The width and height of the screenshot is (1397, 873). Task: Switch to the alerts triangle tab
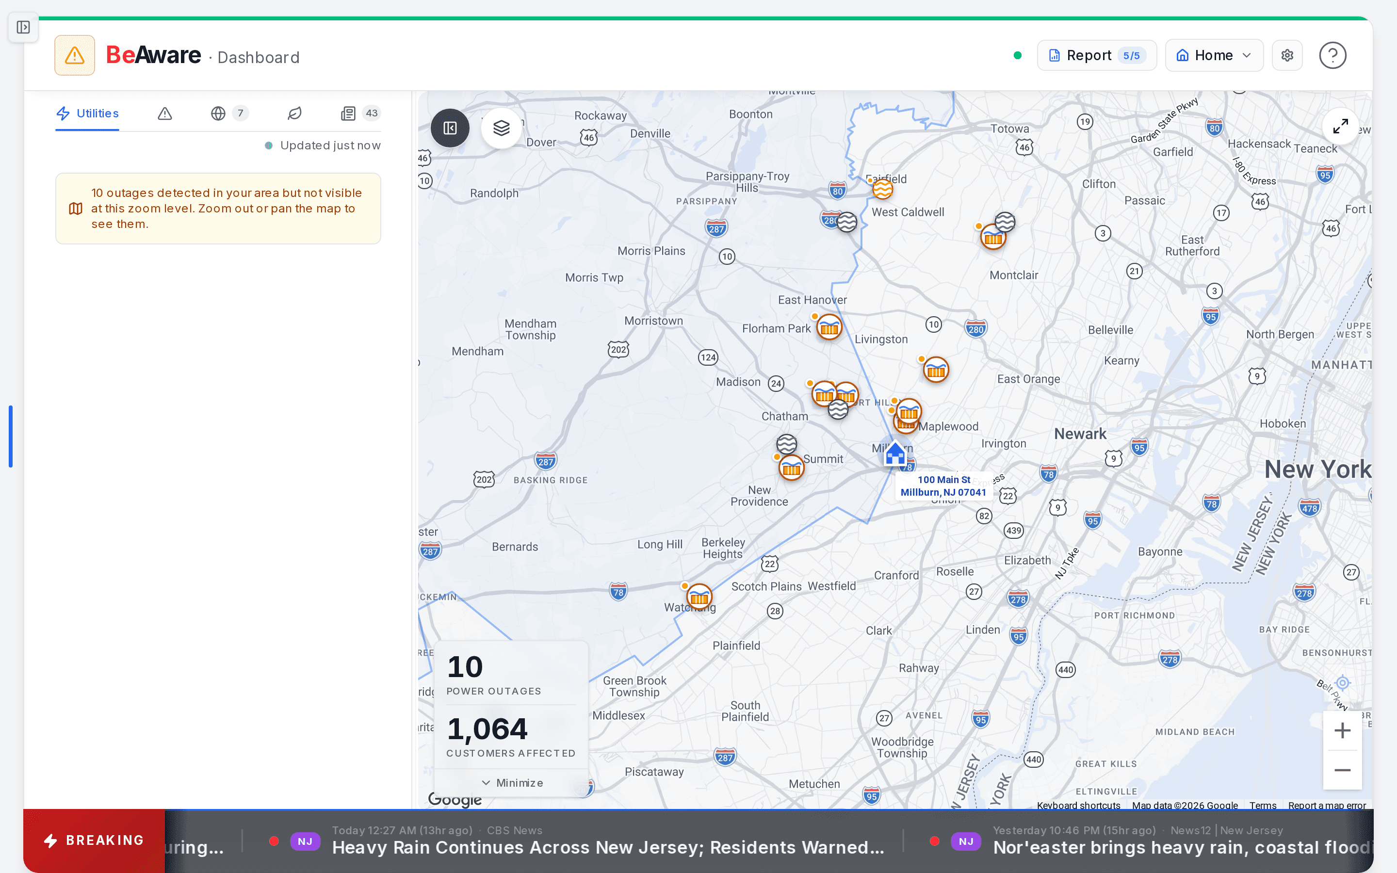(x=165, y=113)
